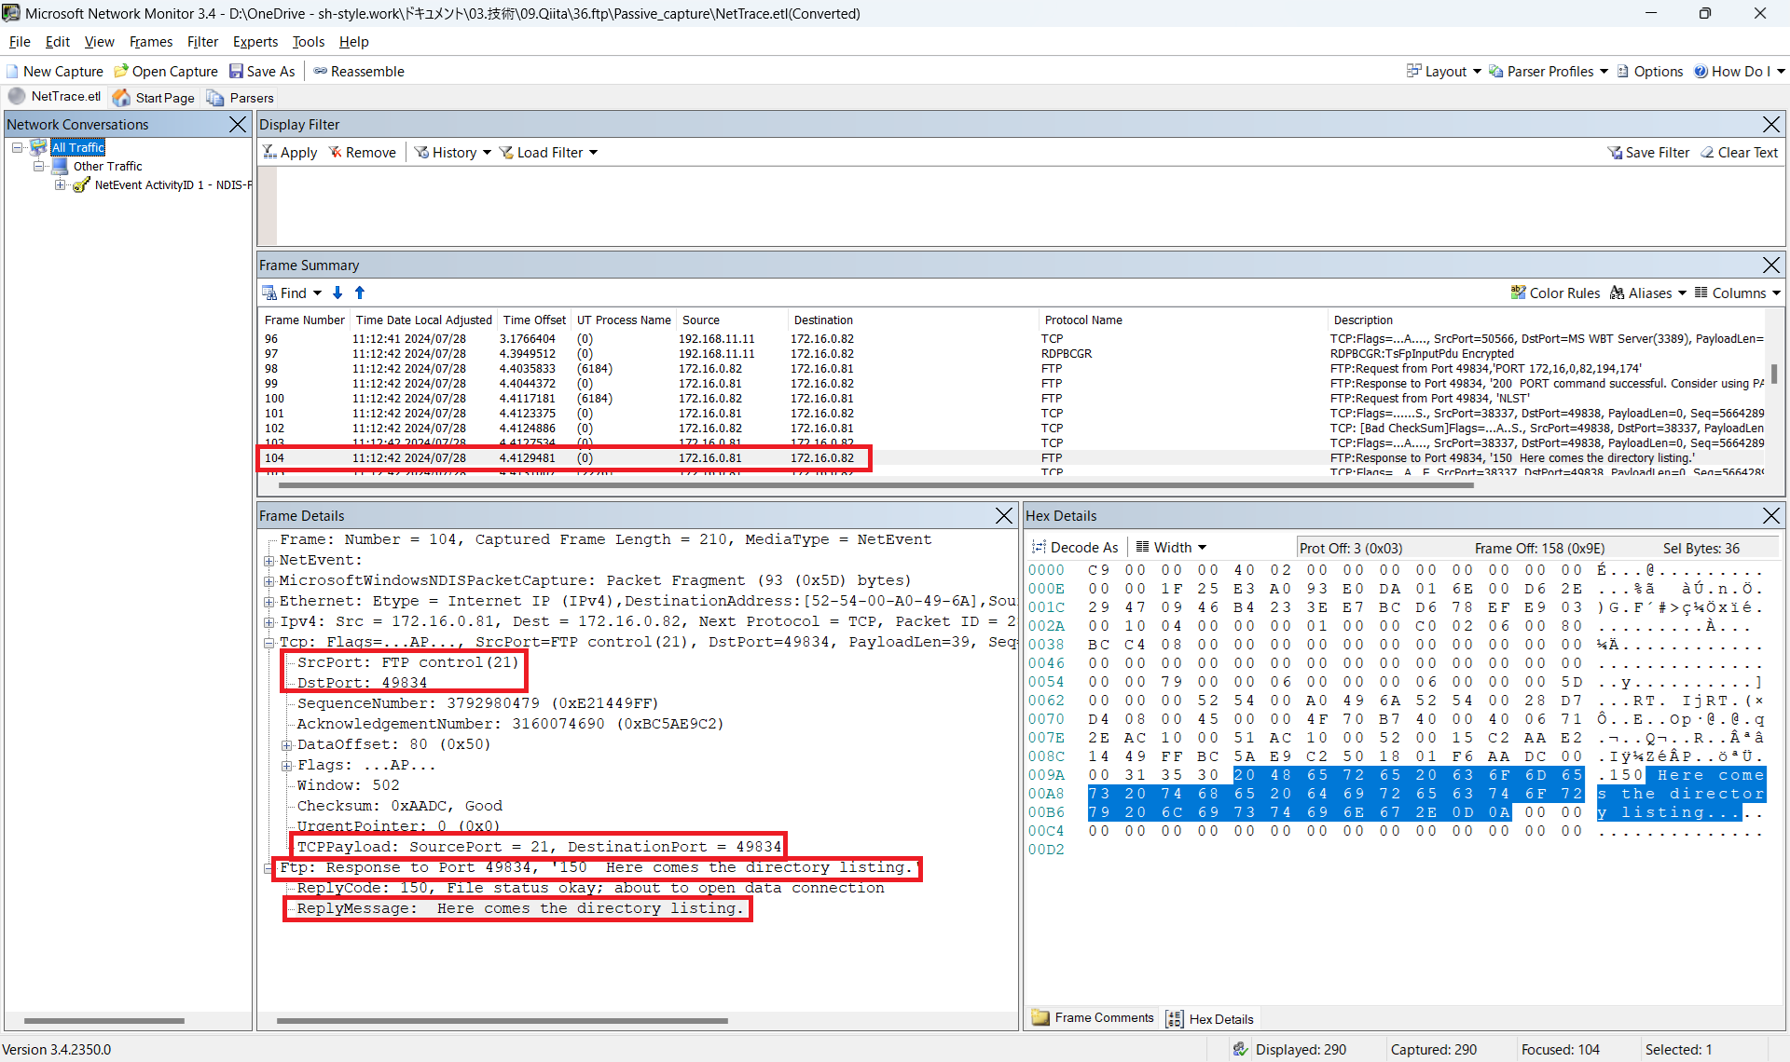Click the Clear Text button

point(1739,153)
